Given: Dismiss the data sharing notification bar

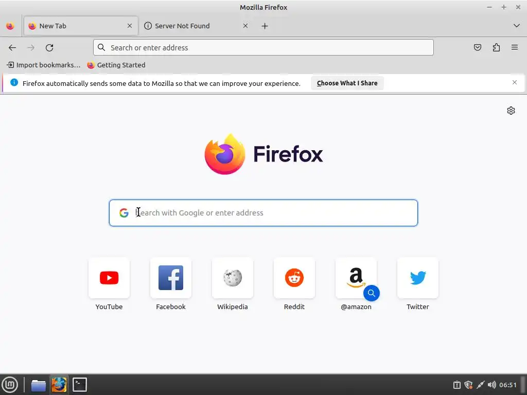Looking at the screenshot, I should coord(515,82).
